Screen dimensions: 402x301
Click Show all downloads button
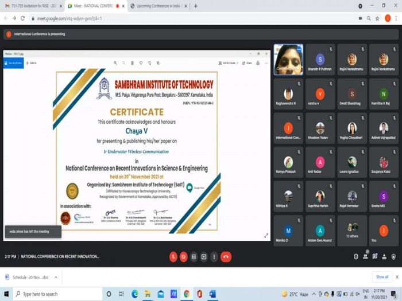point(382,277)
